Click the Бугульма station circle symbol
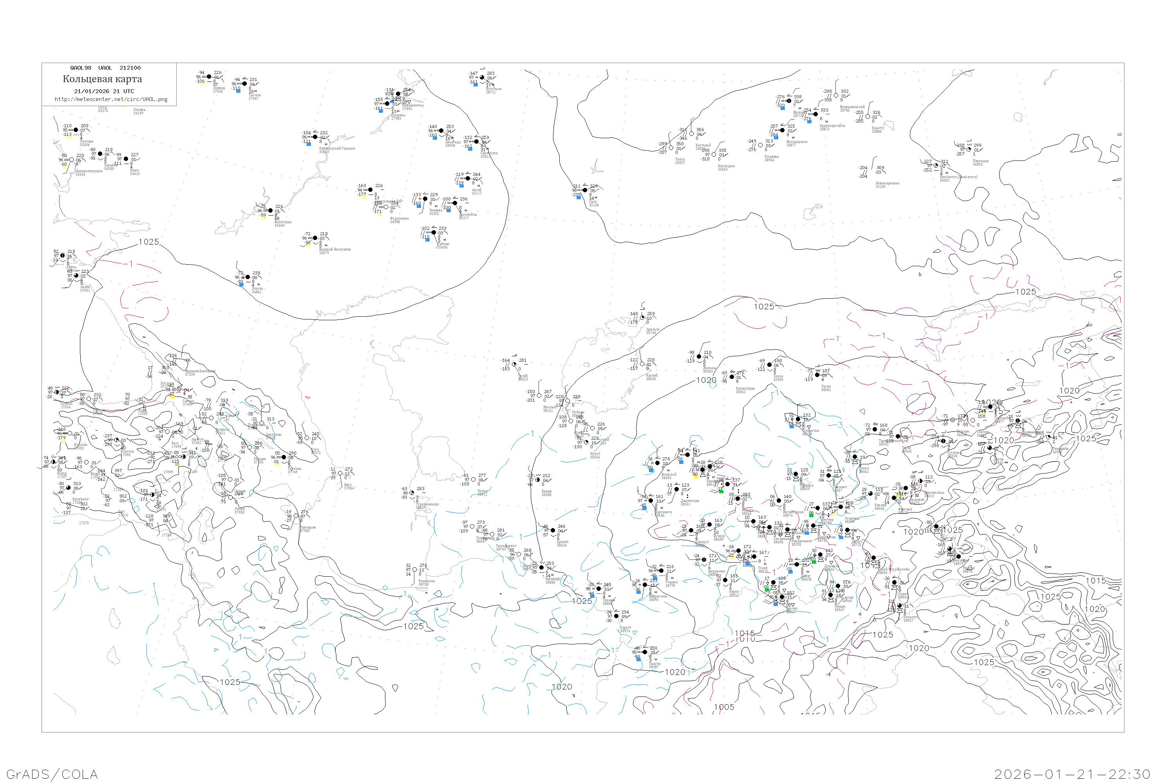This screenshot has width=1175, height=783. tap(482, 78)
